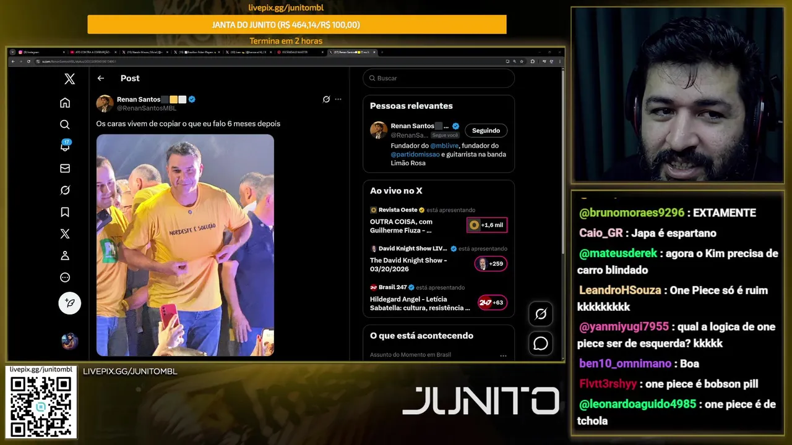Click the +63 listeners badge
Image resolution: width=792 pixels, height=445 pixels.
[x=492, y=303]
